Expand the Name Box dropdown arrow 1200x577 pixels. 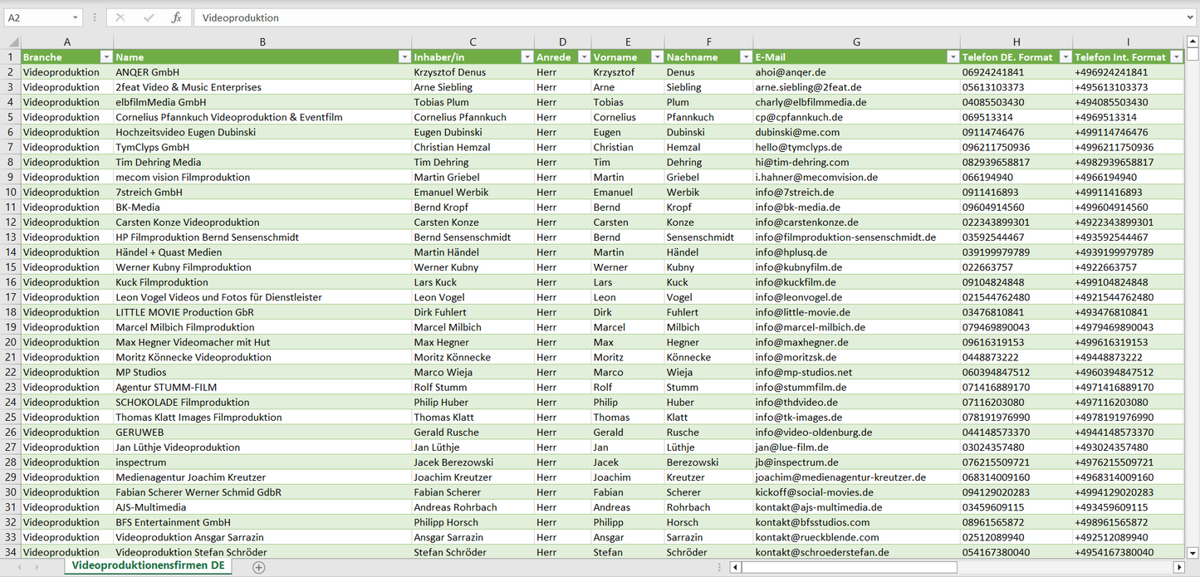pos(76,17)
